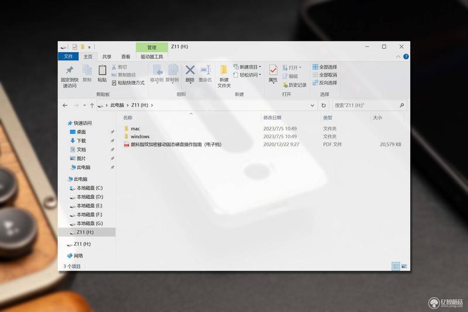Open the recent locations dropdown arrow
468x312 pixels.
pyautogui.click(x=84, y=105)
